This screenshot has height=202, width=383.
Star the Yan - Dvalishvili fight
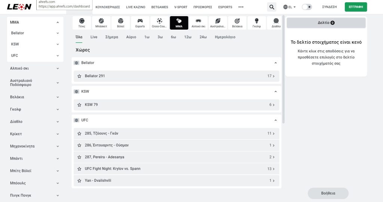pyautogui.click(x=79, y=181)
